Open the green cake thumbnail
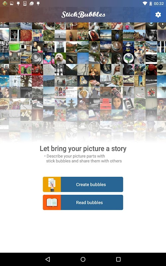Viewport: 166px width, 266px height. (15, 47)
